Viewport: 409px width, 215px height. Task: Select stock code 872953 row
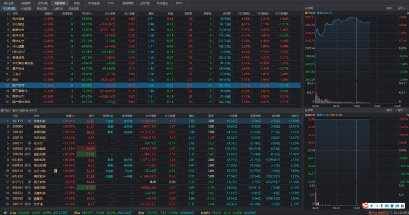[x=150, y=182]
